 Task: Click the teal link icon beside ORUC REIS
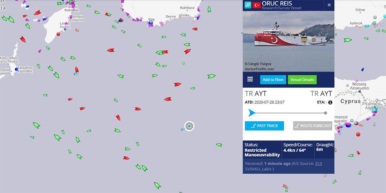click(248, 5)
